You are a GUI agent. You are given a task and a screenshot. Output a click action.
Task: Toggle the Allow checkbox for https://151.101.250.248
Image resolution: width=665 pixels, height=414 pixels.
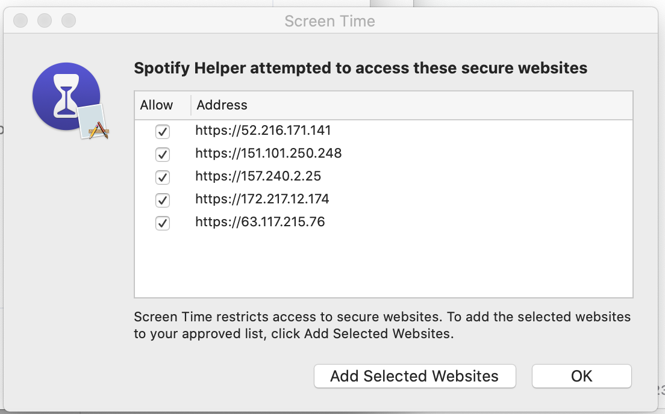[x=162, y=154]
